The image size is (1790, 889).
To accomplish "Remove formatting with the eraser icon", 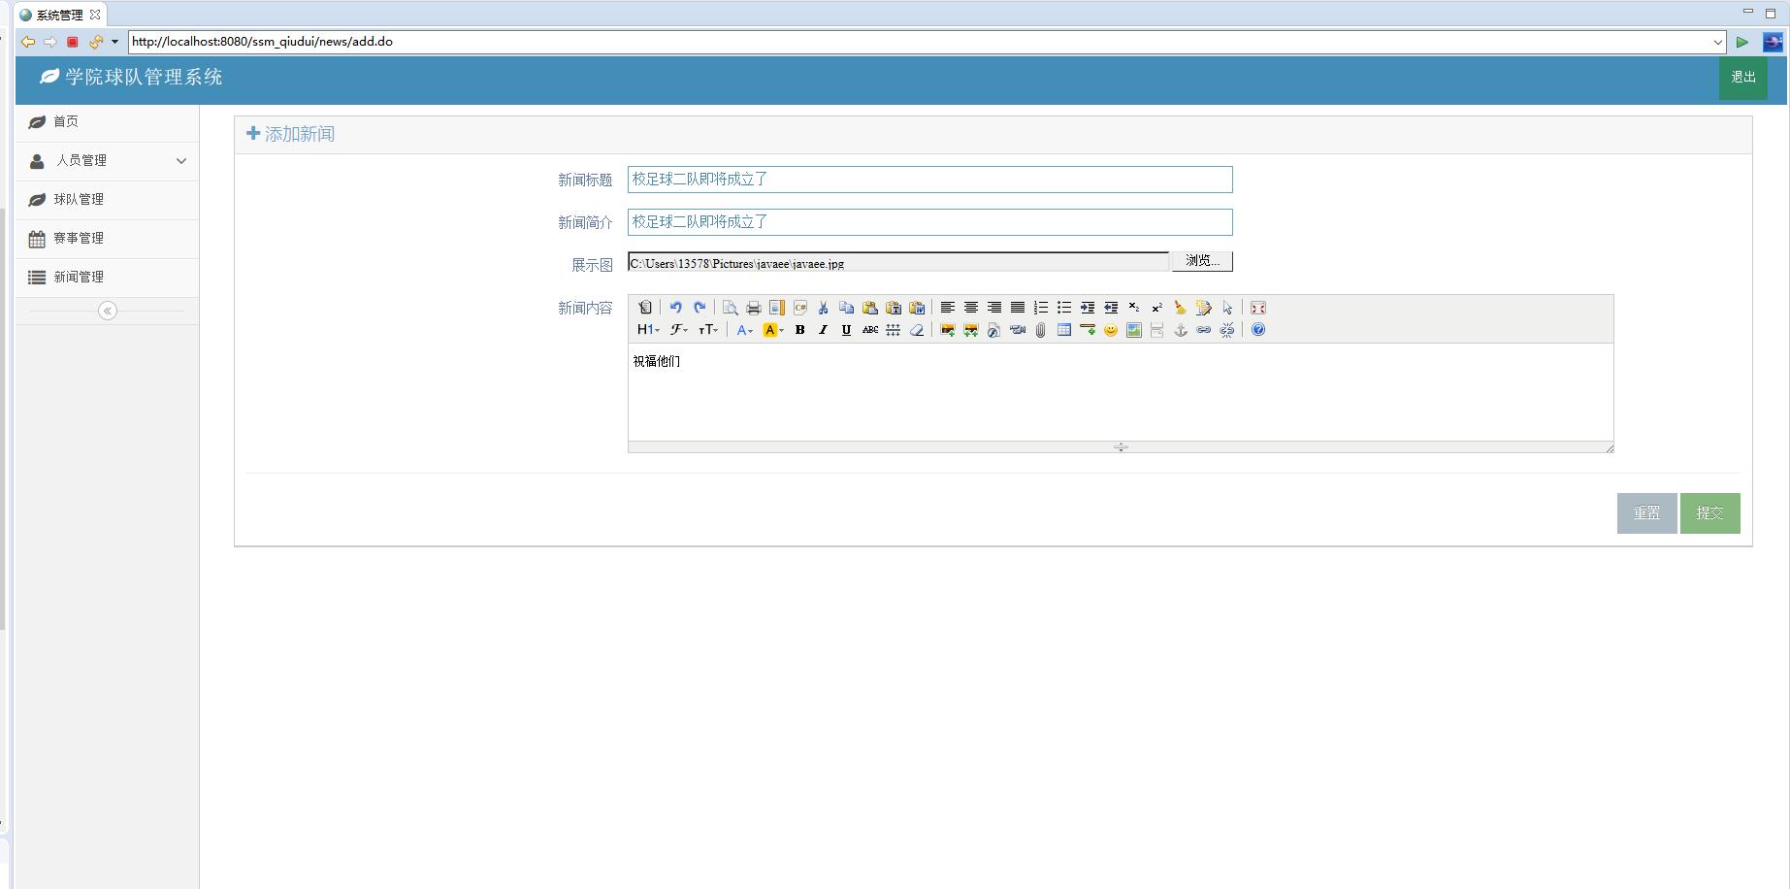I will [917, 330].
